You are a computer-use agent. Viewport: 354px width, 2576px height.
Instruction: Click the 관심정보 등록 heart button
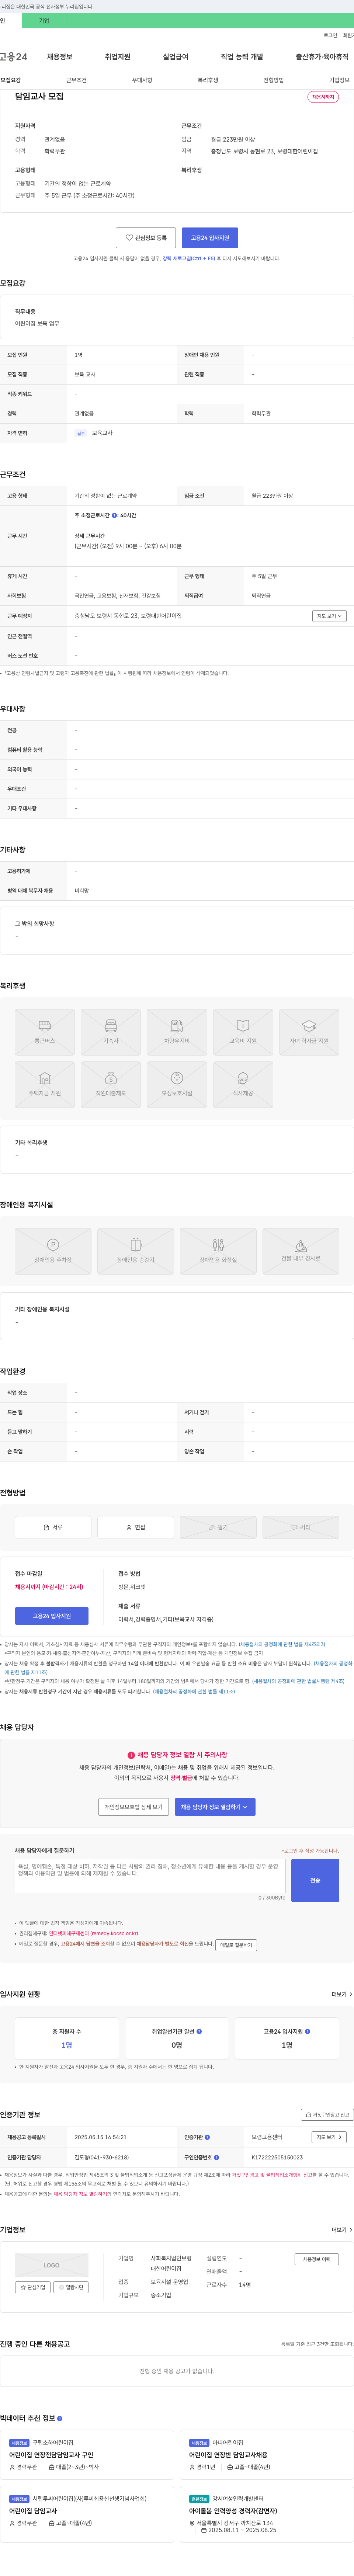click(x=146, y=238)
